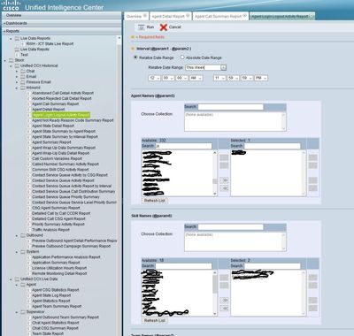Remove the selected agent using the left-arrow button
354x336 pixels.
[224, 188]
